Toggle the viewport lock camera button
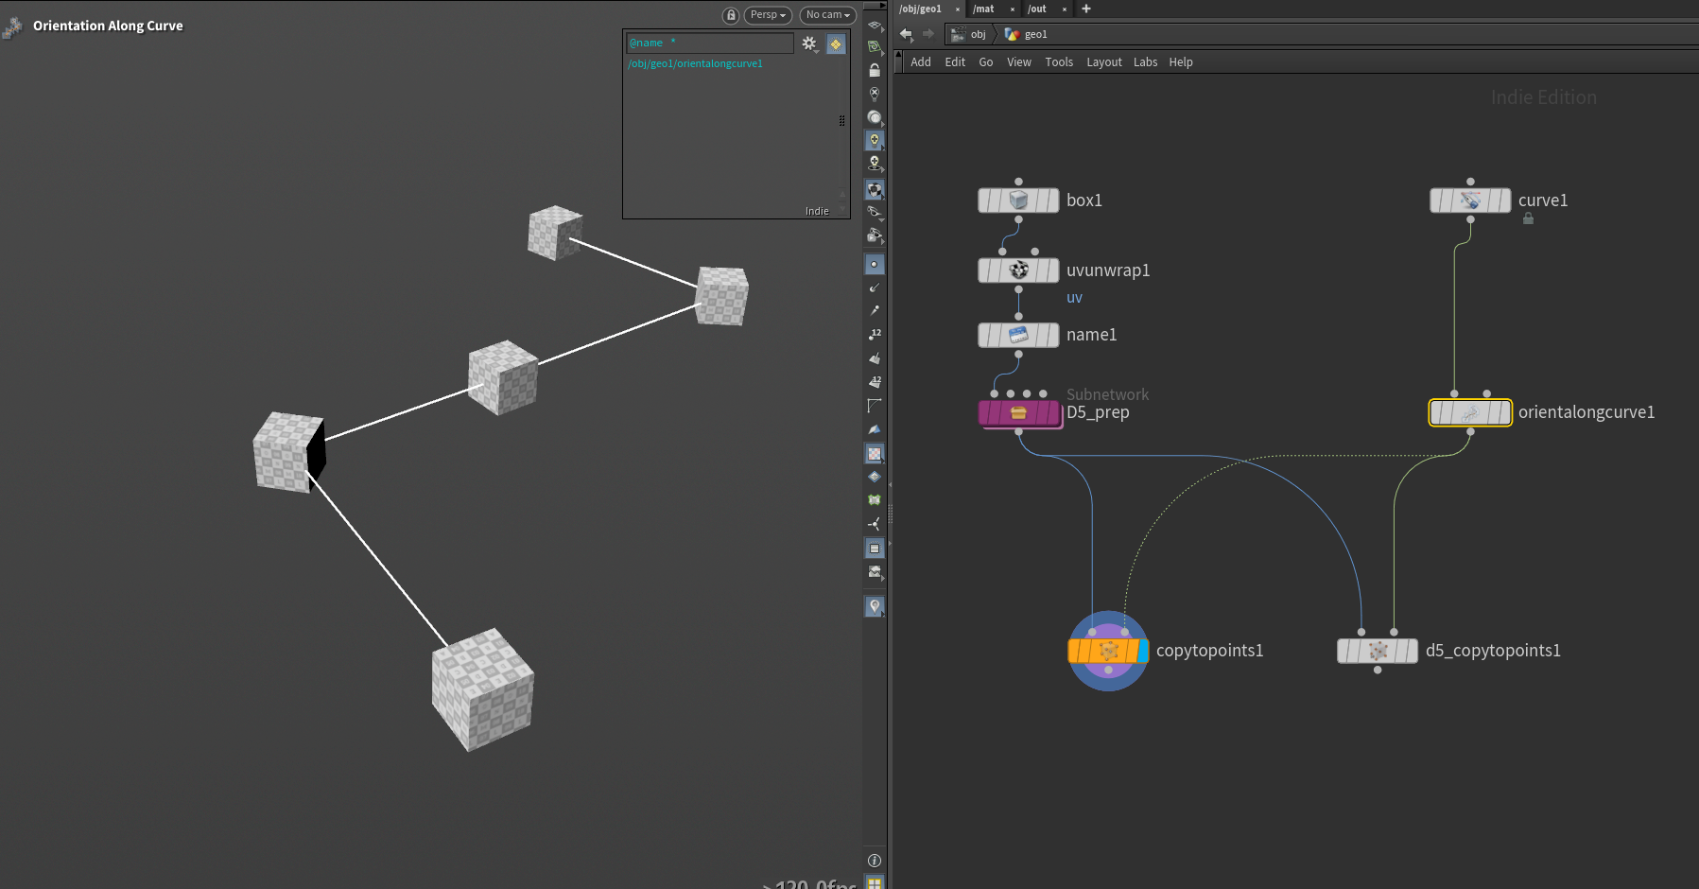 (731, 15)
